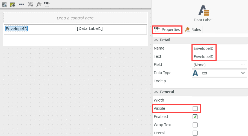Click the eraser toolbar icon
The image size is (248, 136).
click(13, 4)
